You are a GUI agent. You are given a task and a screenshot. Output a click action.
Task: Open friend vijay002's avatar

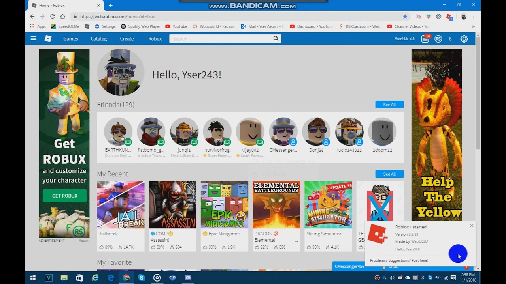(x=250, y=131)
